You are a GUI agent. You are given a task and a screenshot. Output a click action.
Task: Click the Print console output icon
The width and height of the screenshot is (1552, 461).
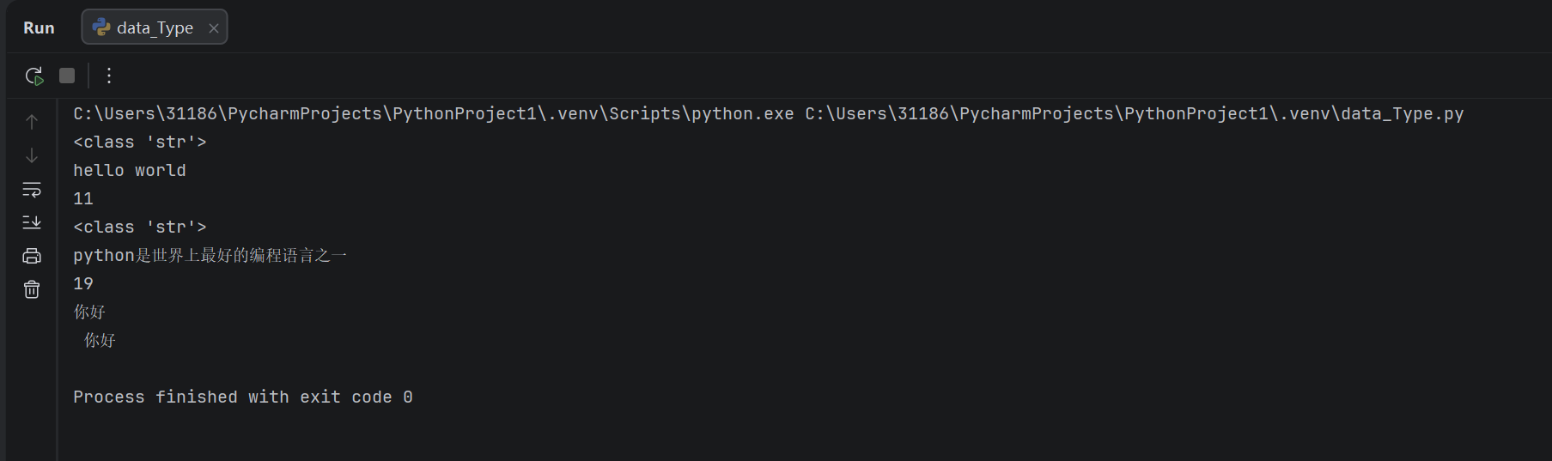[32, 256]
